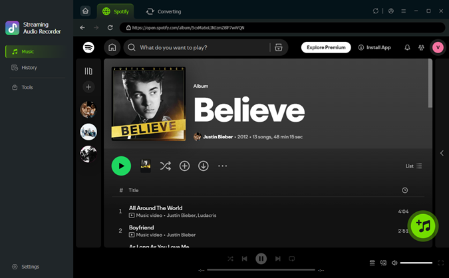Open the Friend Activity icon

pyautogui.click(x=421, y=47)
